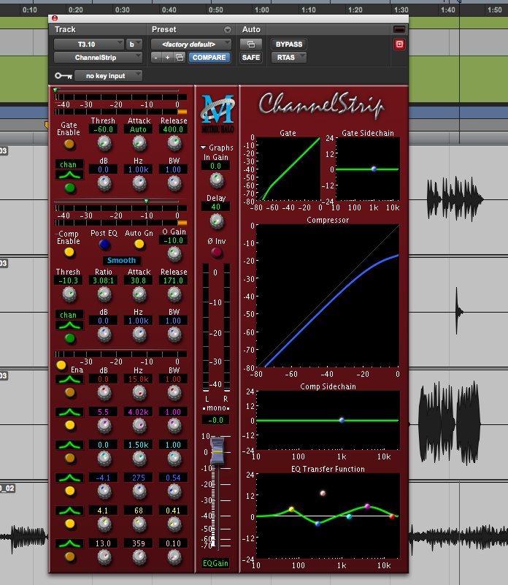Viewport: 508px width, 585px height.
Task: Click the key input key icon
Action: coord(63,76)
